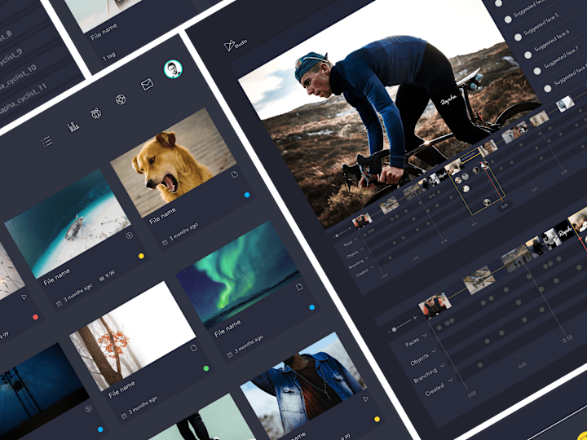Click document icon on the autumn tree card
The width and height of the screenshot is (587, 440).
click(193, 348)
